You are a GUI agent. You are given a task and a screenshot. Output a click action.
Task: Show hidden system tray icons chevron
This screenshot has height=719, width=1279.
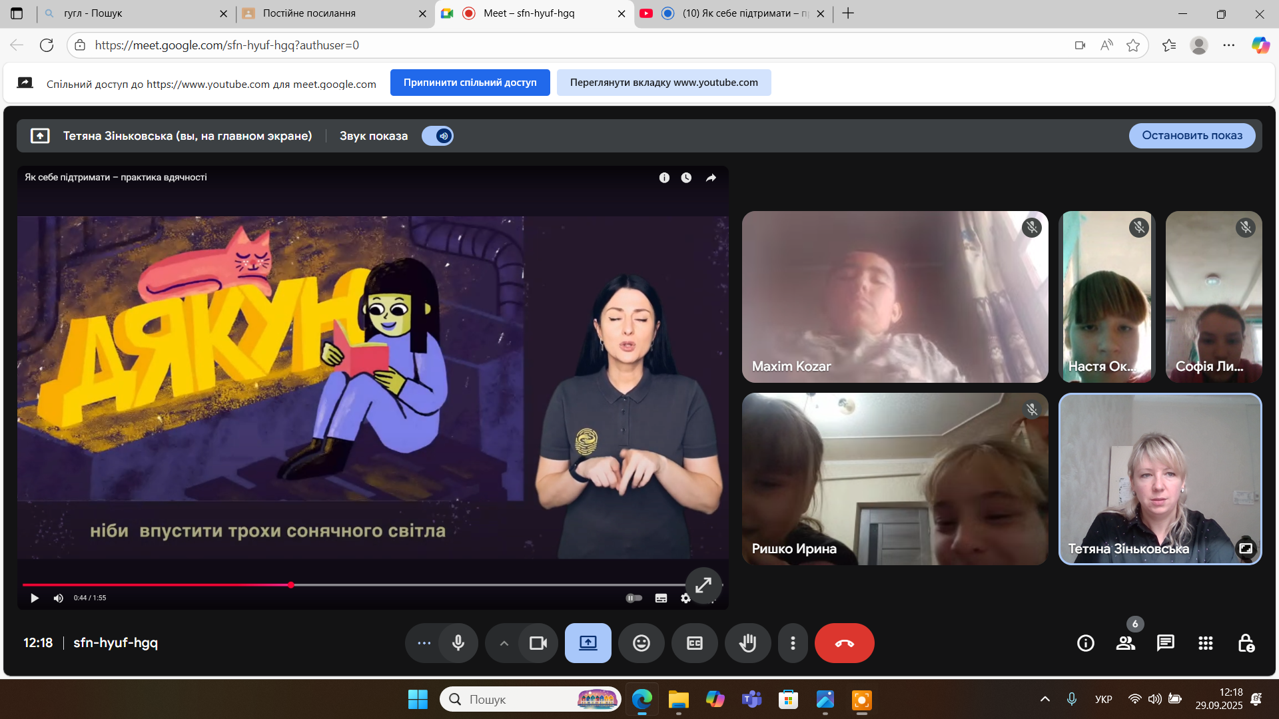coord(1045,699)
